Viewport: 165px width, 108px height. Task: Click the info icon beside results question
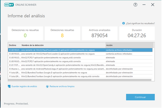[x=123, y=23]
